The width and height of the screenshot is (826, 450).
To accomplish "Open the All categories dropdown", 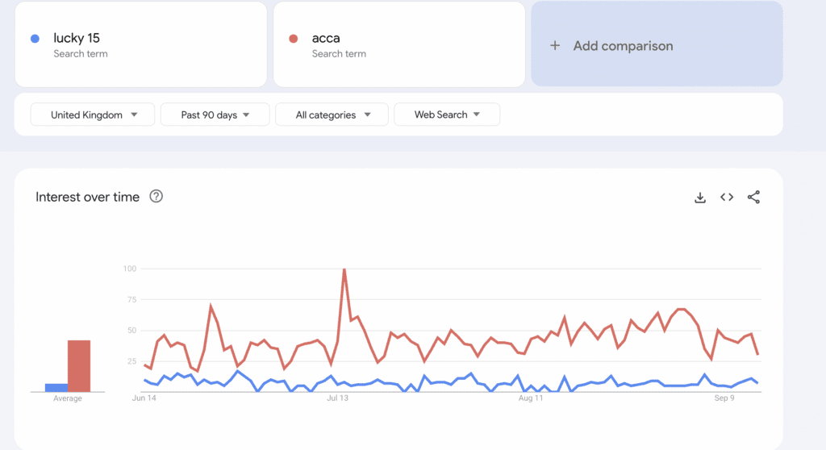I will pos(332,115).
